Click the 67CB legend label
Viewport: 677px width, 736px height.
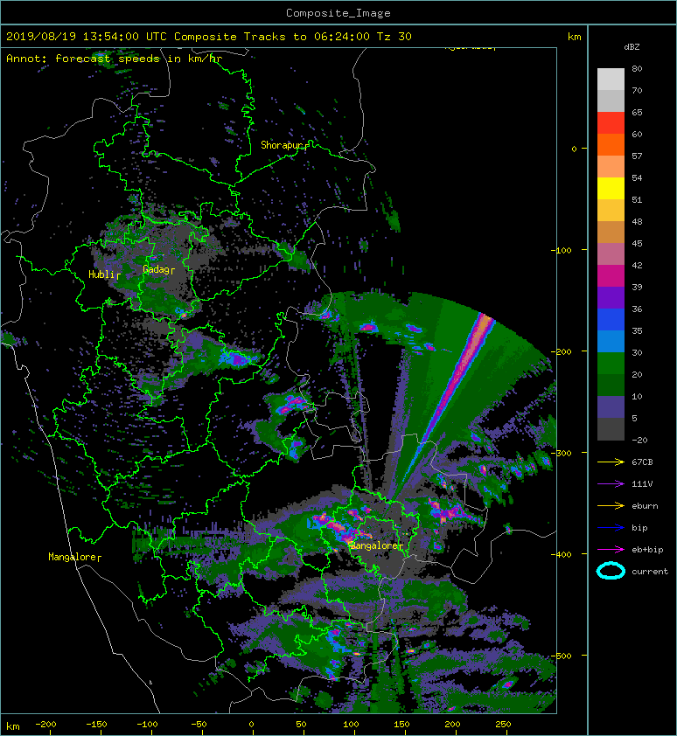642,462
